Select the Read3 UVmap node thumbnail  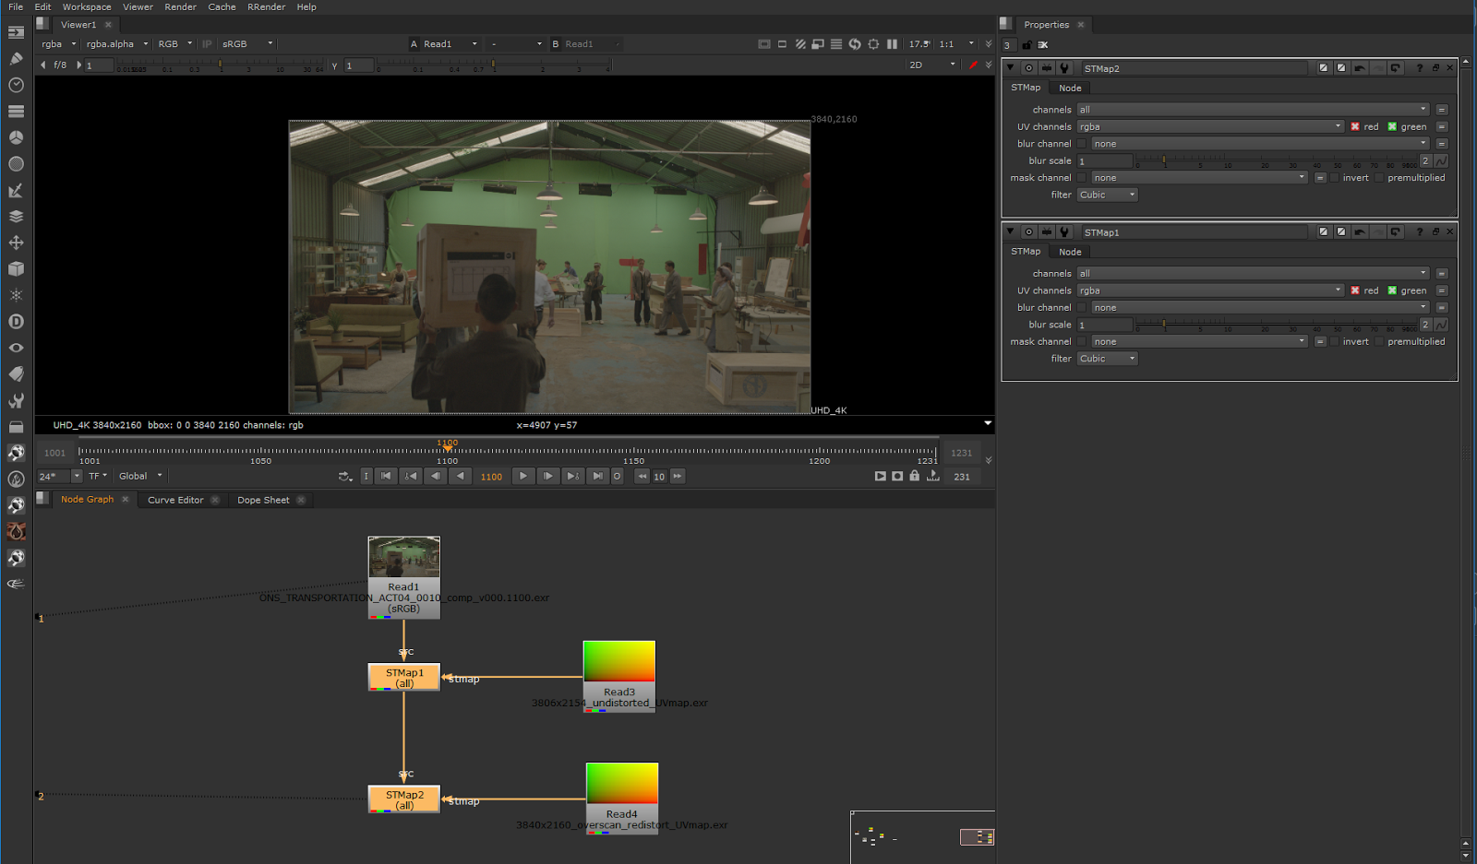(x=618, y=662)
